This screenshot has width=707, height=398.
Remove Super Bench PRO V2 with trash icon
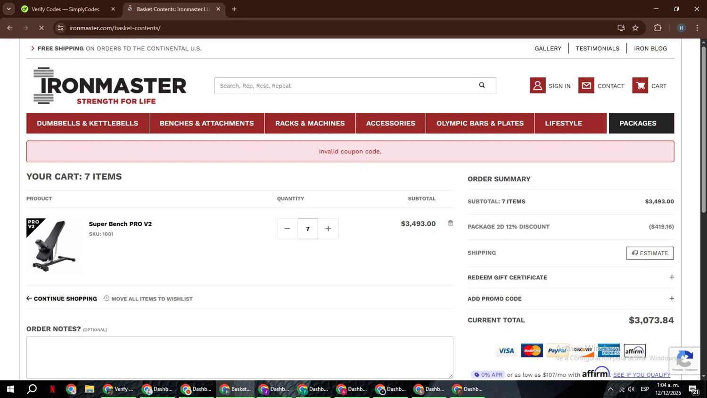450,223
